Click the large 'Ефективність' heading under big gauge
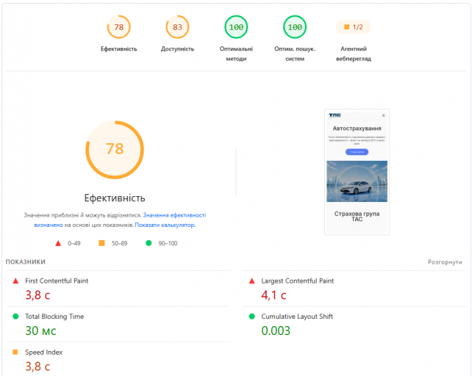Image resolution: width=472 pixels, height=376 pixels. pos(115,198)
